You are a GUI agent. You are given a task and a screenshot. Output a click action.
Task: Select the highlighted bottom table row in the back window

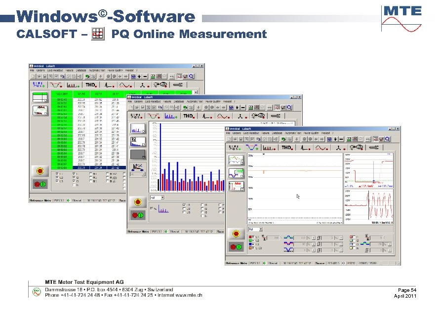(x=88, y=168)
